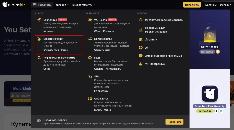This screenshot has height=130, width=234.
Task: Click the AML magnifier icon
Action: tap(90, 77)
